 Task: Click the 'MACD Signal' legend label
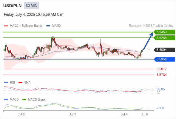(x=37, y=100)
